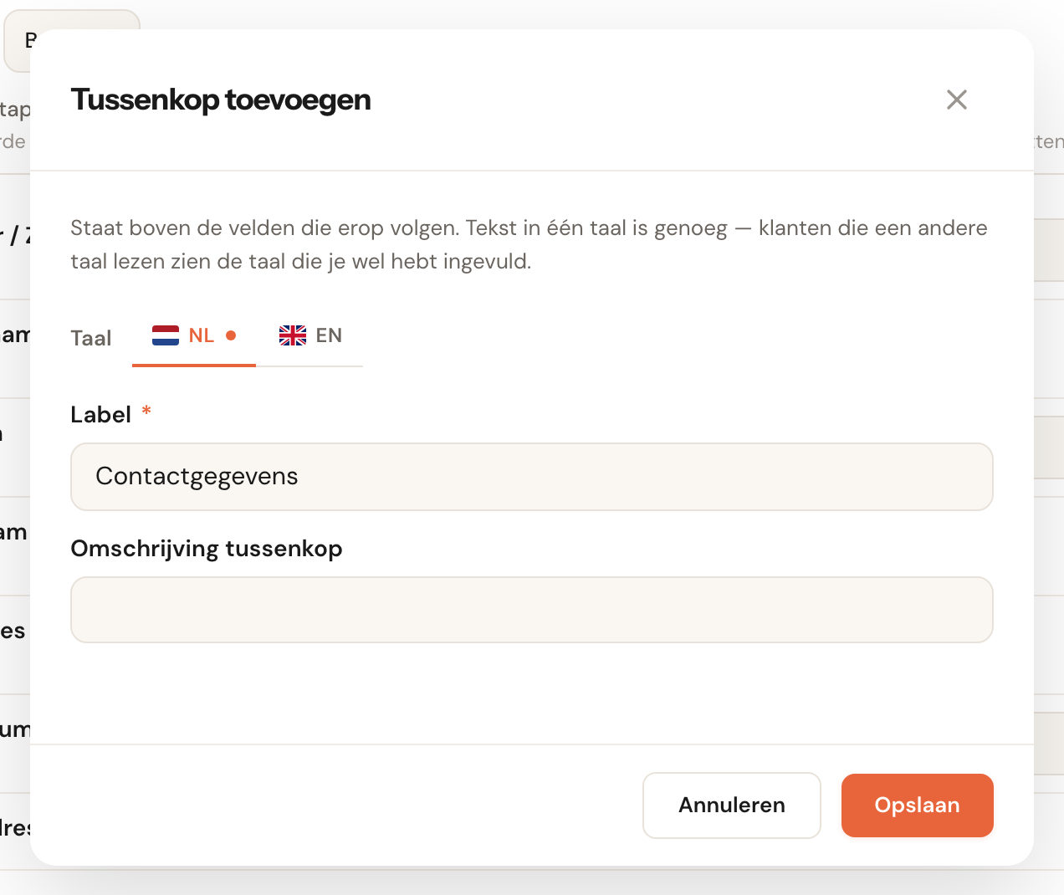Click the Label field caption
The height and width of the screenshot is (895, 1064).
(101, 415)
